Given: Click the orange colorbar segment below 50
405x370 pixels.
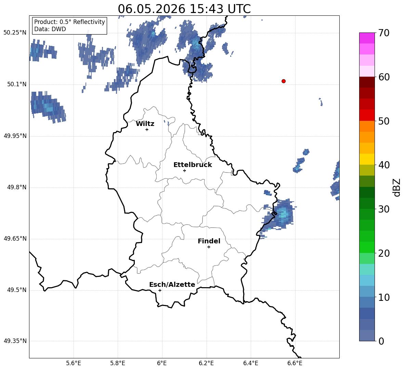Looking at the screenshot, I should (x=367, y=126).
